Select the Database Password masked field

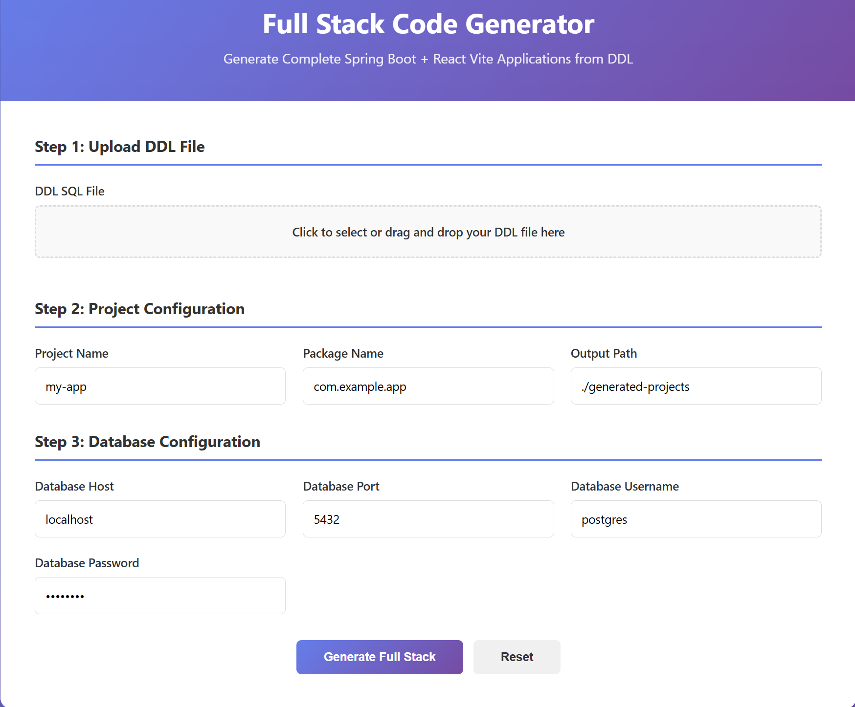pos(160,596)
